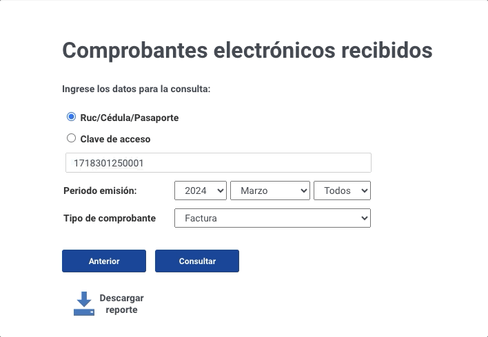
Task: Click the chevron arrow on the Marzo selector
Action: (304, 191)
